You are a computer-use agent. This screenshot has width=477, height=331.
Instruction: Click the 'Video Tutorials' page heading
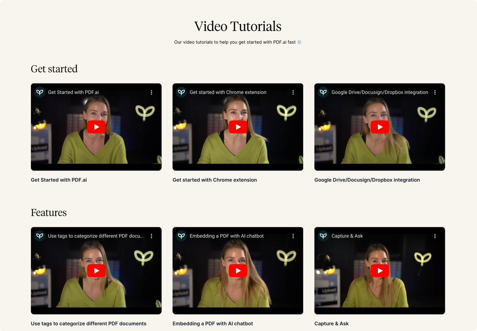point(238,26)
